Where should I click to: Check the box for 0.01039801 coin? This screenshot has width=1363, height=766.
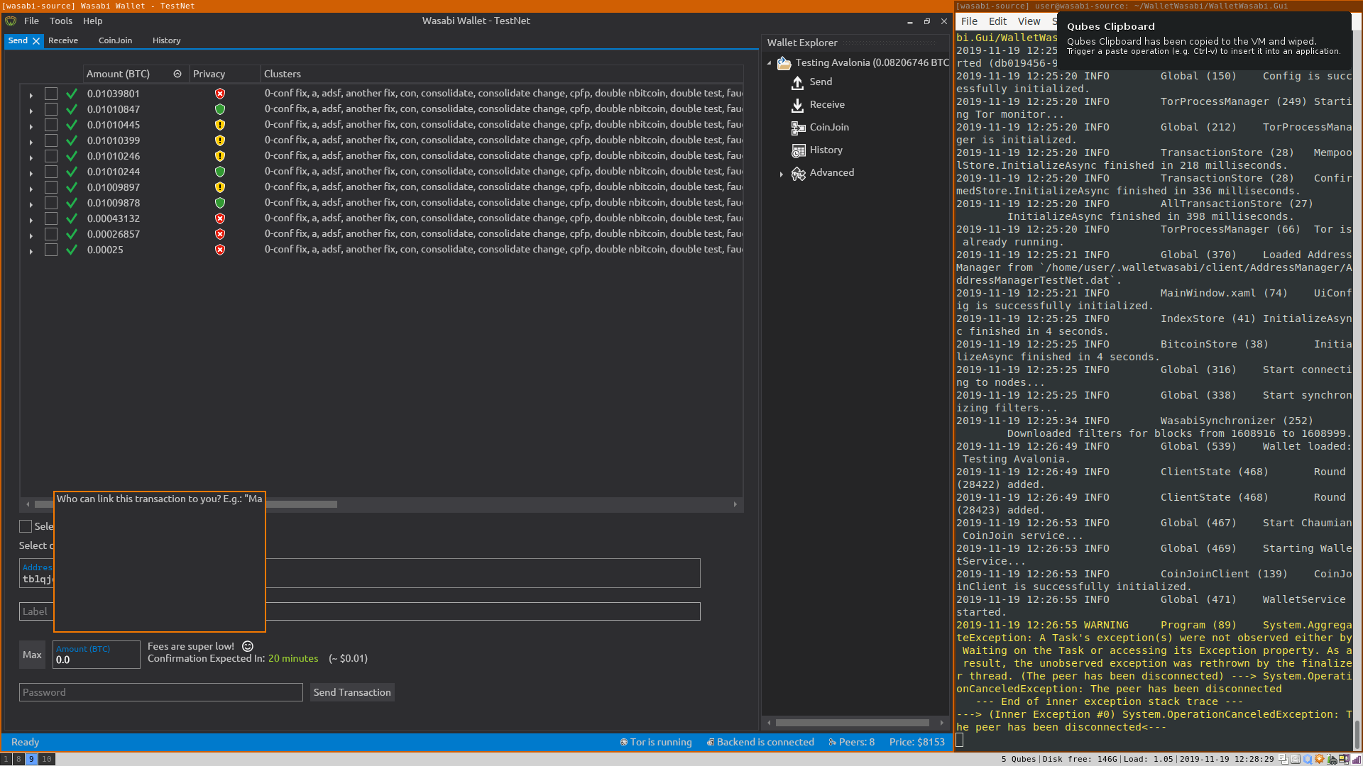51,94
